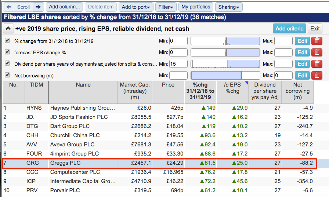Click the Net borrowing range slider
Image resolution: width=329 pixels, height=197 pixels.
[x=225, y=75]
